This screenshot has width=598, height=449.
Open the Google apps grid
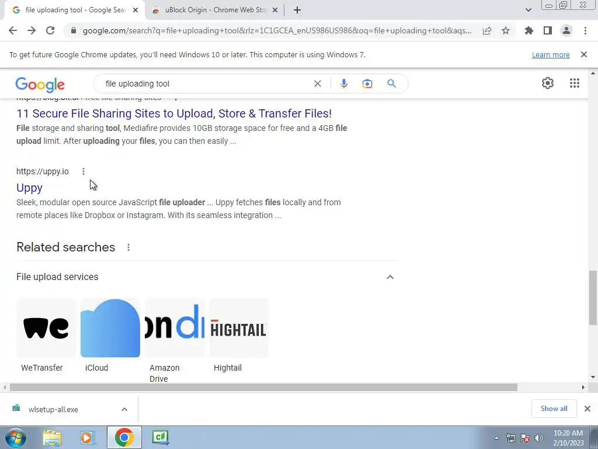[575, 83]
